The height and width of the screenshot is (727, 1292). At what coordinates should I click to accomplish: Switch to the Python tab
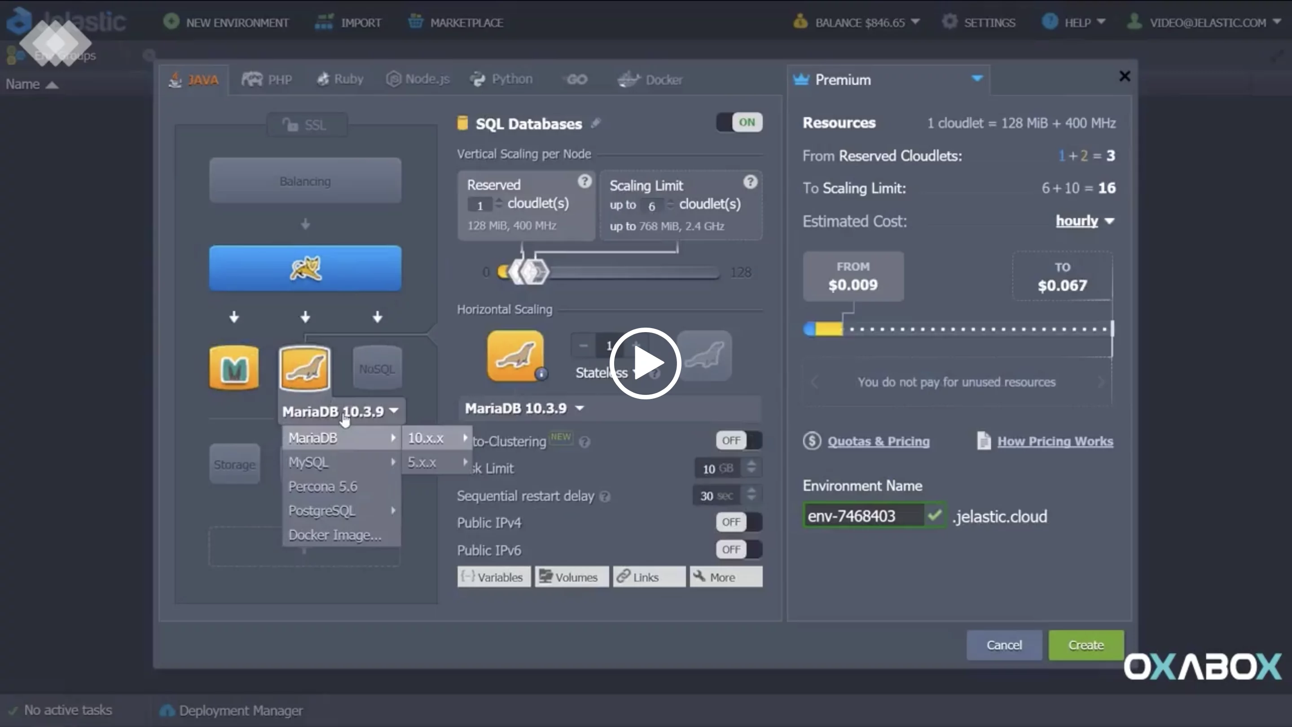click(501, 79)
